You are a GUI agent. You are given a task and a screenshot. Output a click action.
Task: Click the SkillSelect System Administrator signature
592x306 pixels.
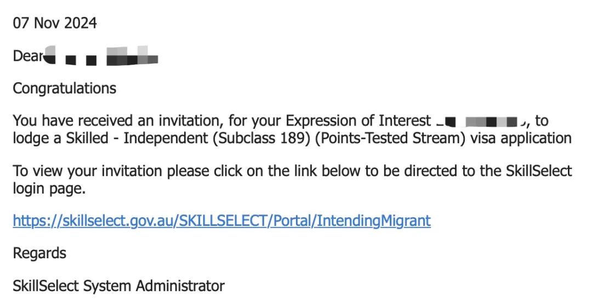click(x=118, y=286)
